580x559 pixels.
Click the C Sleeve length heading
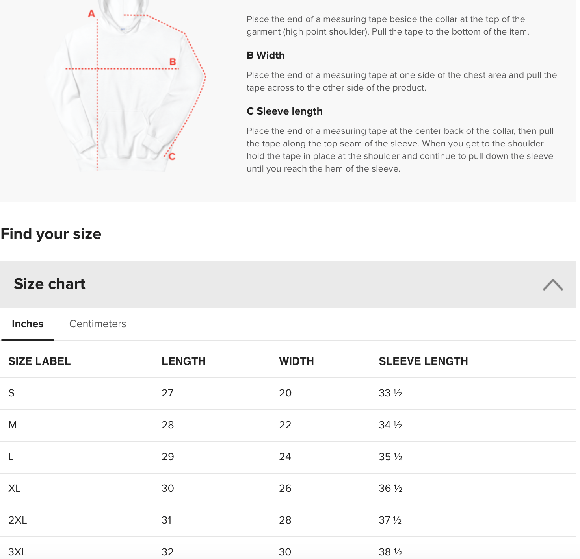(x=284, y=111)
